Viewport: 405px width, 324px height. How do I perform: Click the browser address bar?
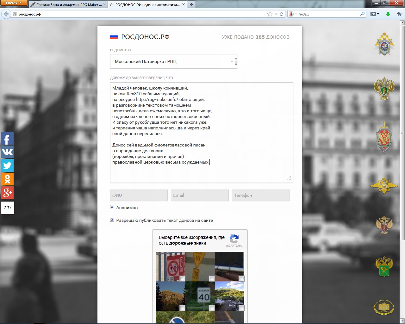pos(139,14)
